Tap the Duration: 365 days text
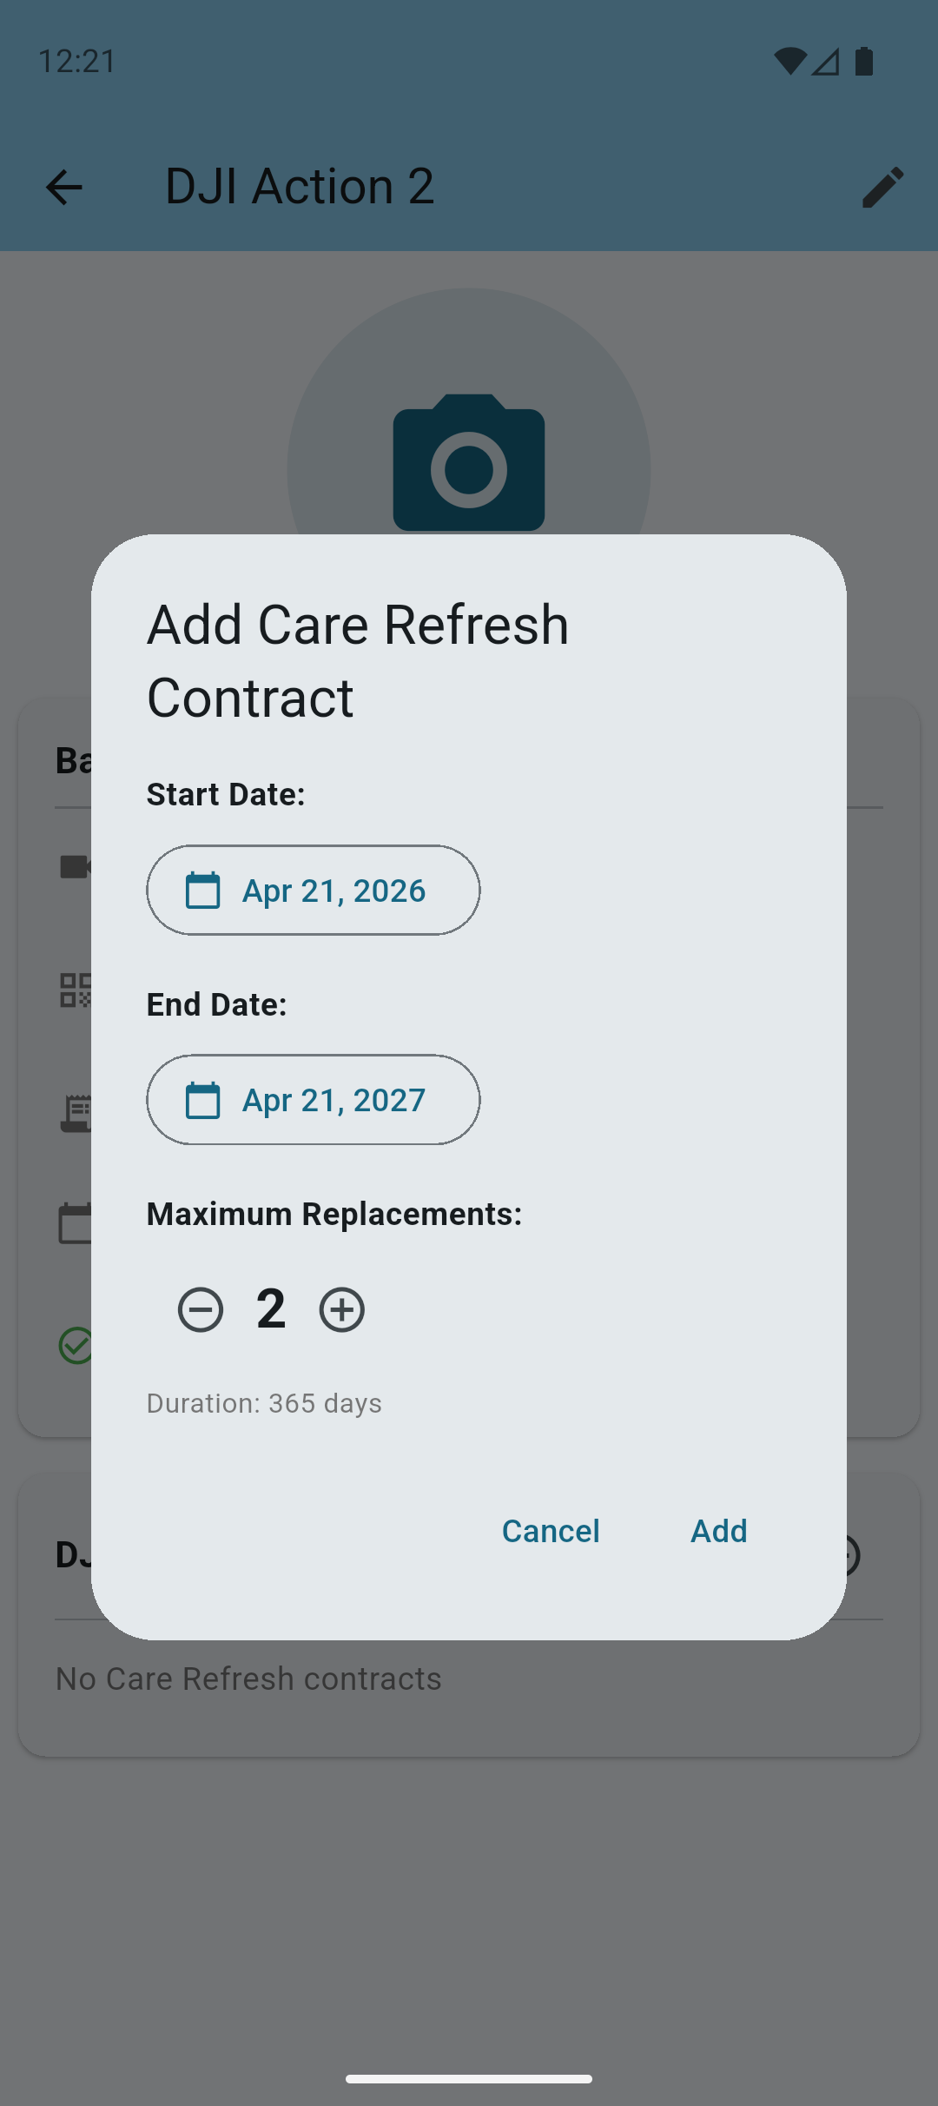 (263, 1402)
